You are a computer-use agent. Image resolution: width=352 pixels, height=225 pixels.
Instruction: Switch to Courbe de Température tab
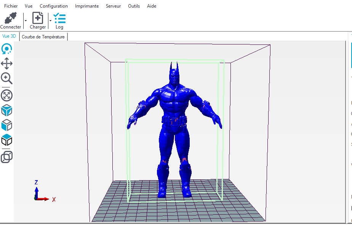point(43,37)
